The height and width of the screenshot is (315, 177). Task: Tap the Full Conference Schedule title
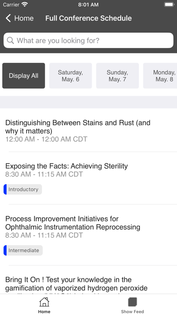(x=88, y=18)
